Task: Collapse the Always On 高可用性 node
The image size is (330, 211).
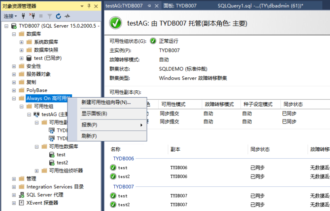Action: tap(14, 98)
